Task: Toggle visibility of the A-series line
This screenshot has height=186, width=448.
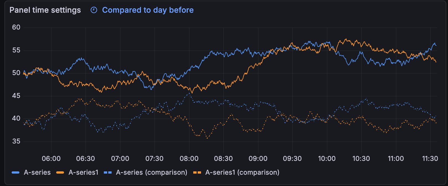Action: point(37,172)
